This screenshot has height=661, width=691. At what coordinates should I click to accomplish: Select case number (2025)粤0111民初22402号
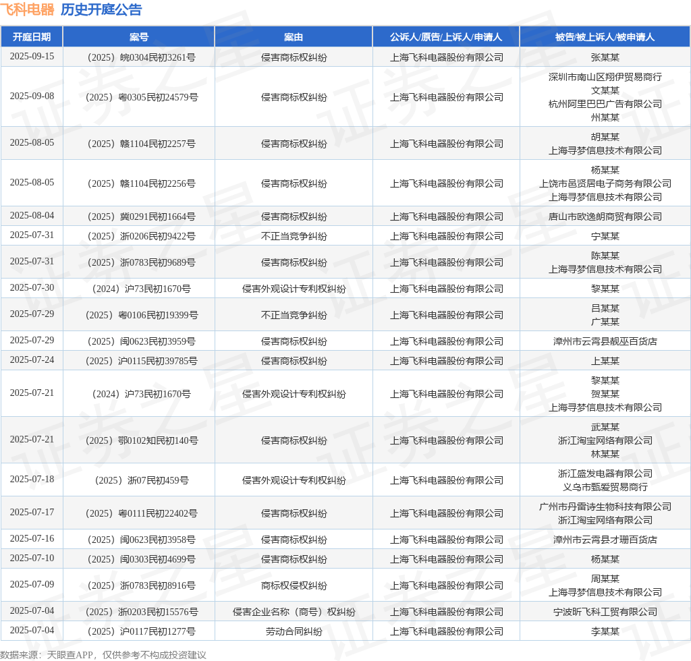pos(142,513)
